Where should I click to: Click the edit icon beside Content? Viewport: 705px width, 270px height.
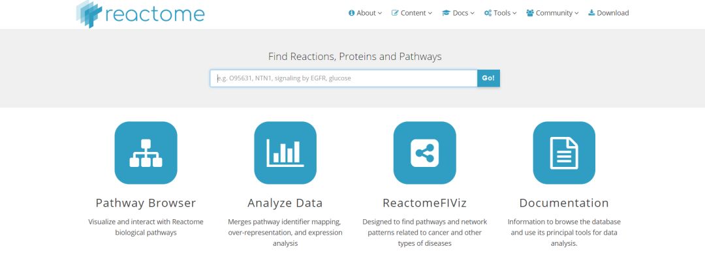pyautogui.click(x=395, y=13)
